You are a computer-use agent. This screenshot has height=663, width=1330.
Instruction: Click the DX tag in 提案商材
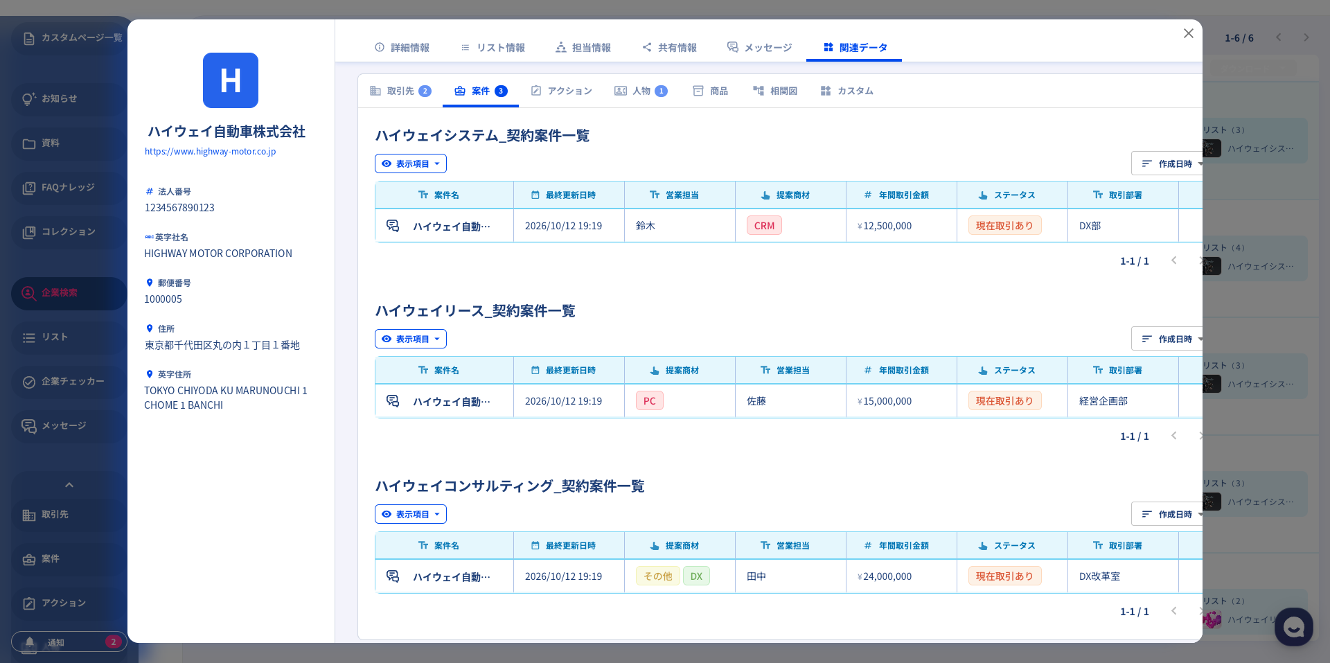(696, 576)
